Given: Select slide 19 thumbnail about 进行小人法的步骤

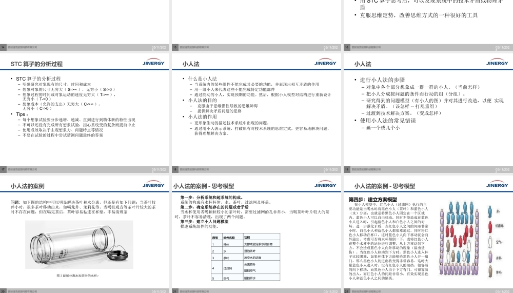Looking at the screenshot, I should tap(428, 113).
